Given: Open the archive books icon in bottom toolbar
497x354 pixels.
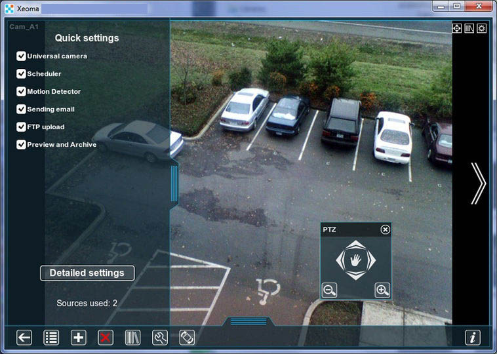Looking at the screenshot, I should [132, 338].
